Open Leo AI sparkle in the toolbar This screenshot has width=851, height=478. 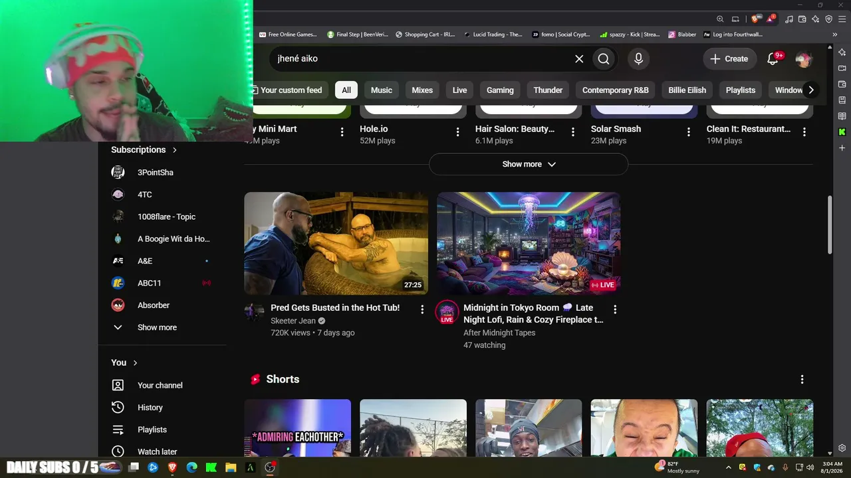(x=815, y=19)
